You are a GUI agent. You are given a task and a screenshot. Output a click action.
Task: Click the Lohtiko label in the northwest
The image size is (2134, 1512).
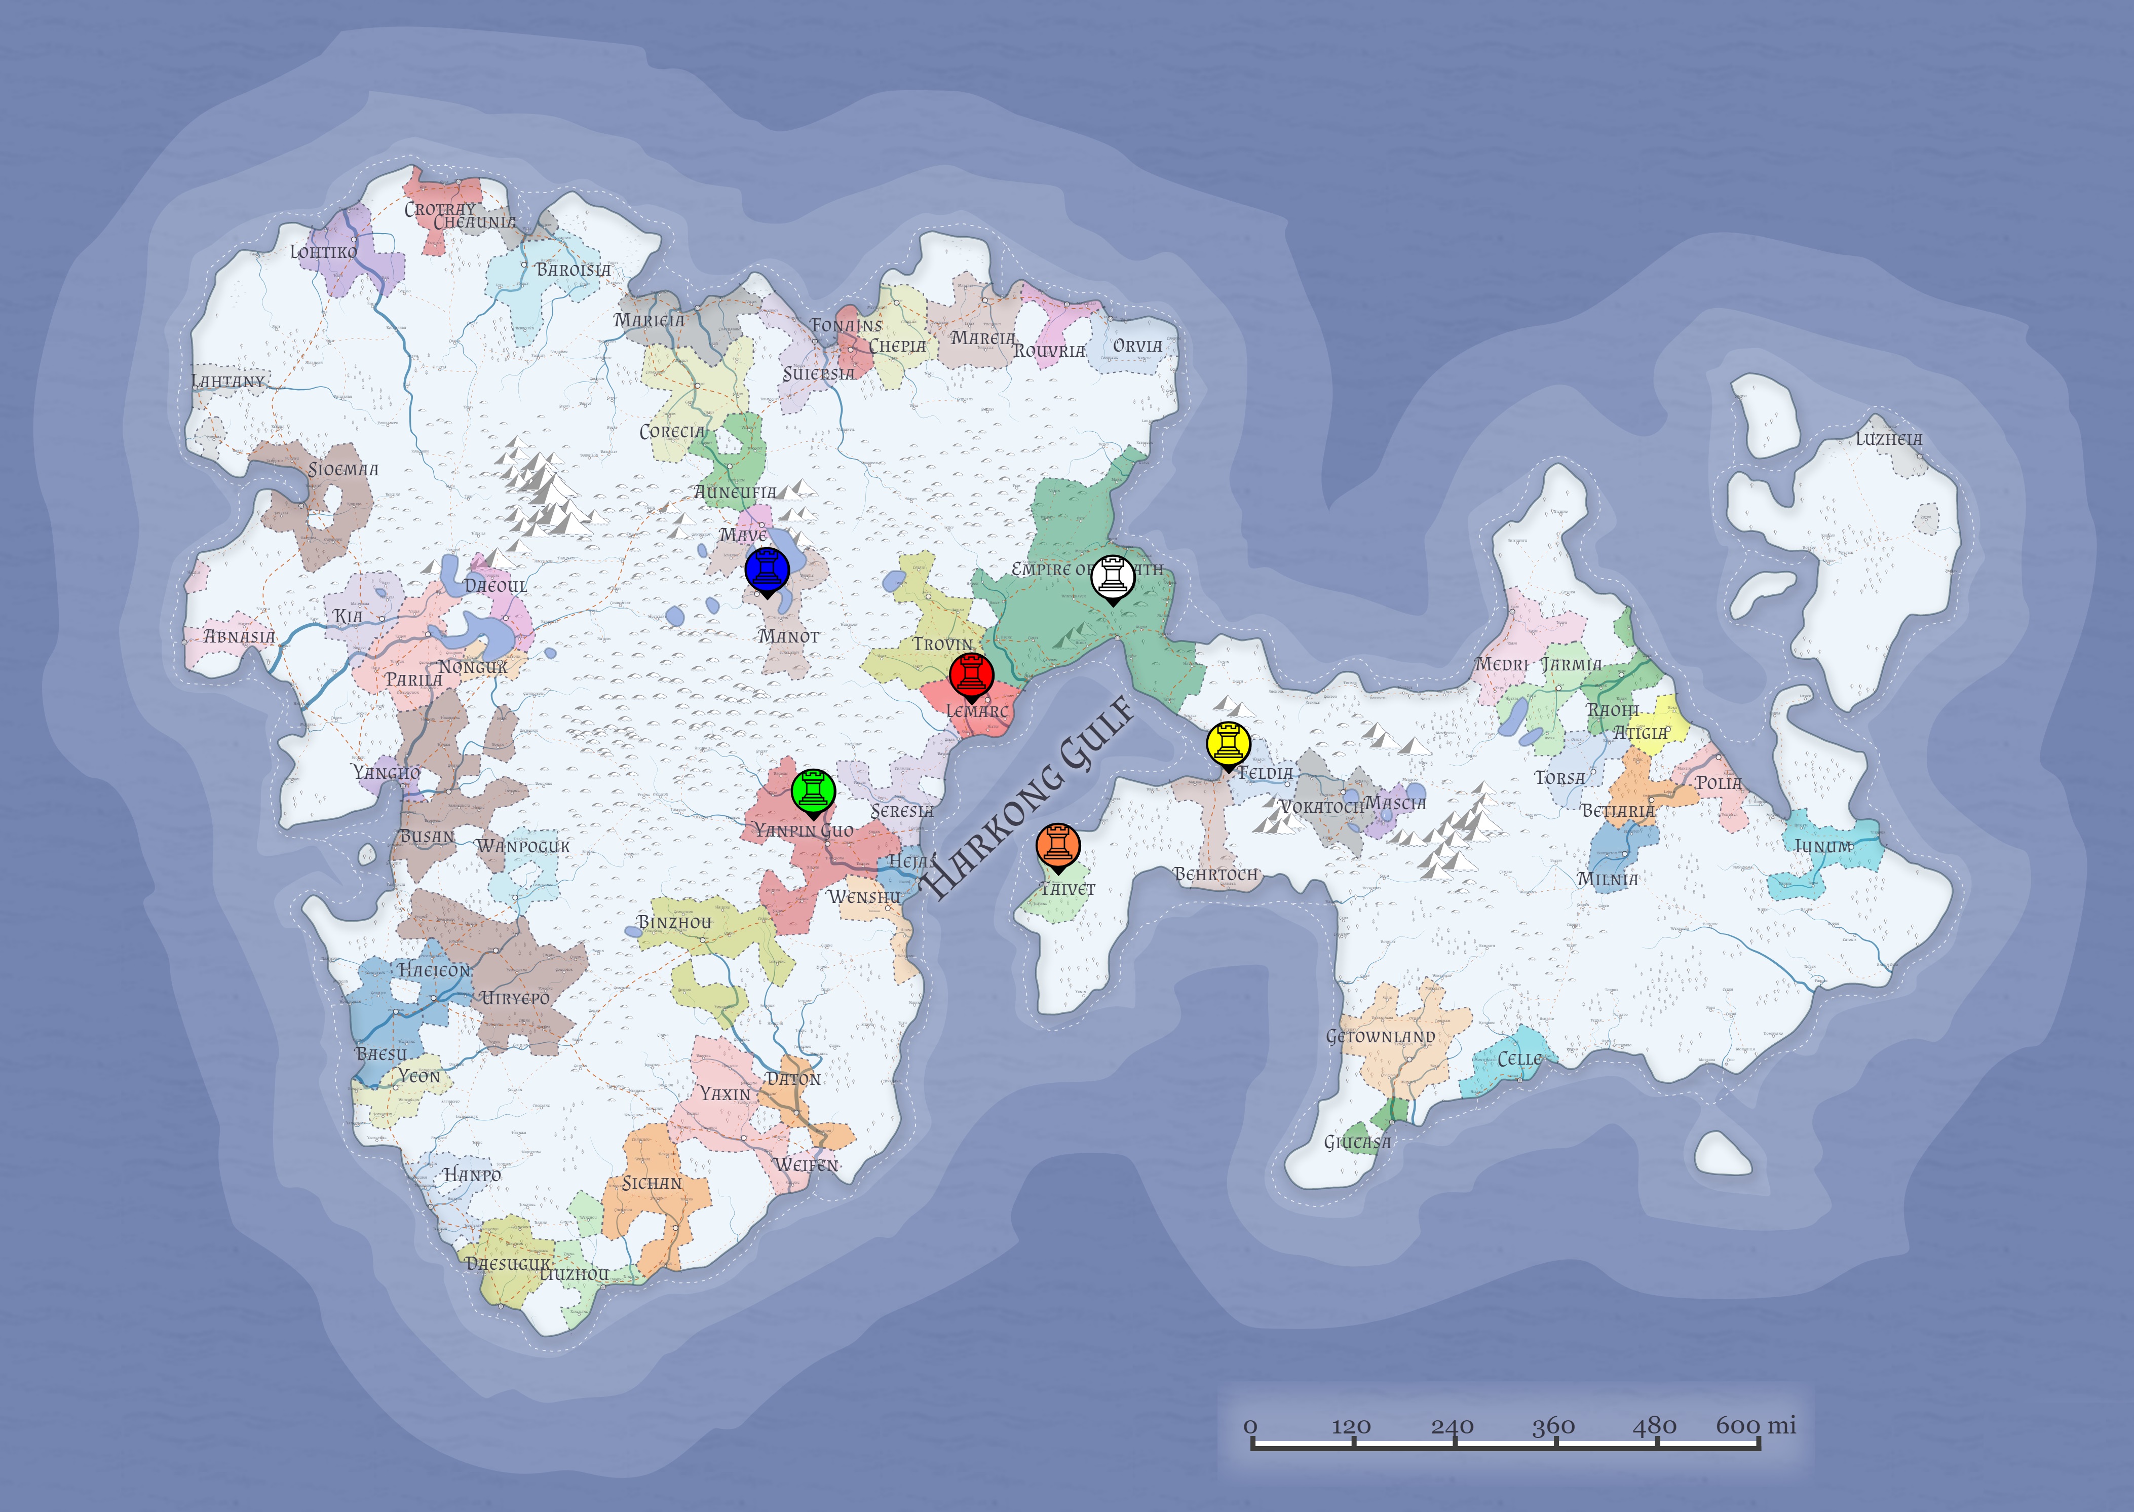[x=323, y=252]
